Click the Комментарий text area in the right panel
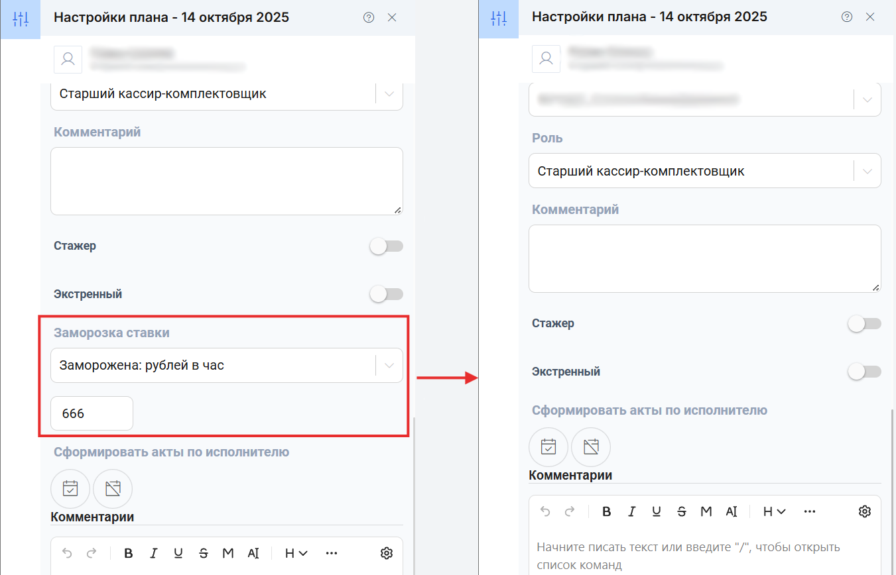Screen dimensions: 896x575 [704, 258]
